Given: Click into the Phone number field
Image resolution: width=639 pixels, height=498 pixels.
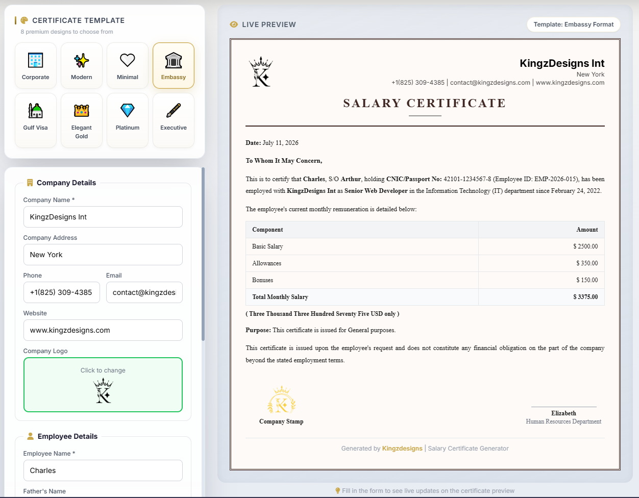Looking at the screenshot, I should click(62, 292).
